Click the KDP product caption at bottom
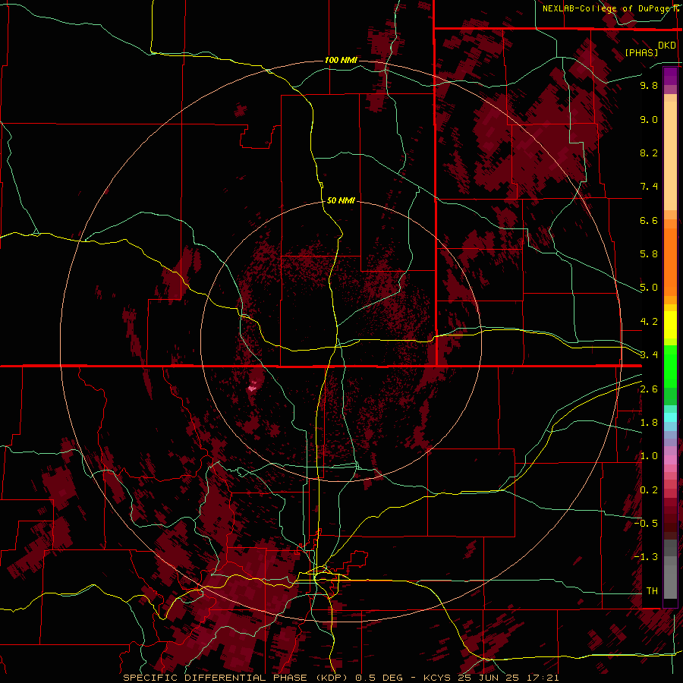This screenshot has height=683, width=683. (341, 678)
